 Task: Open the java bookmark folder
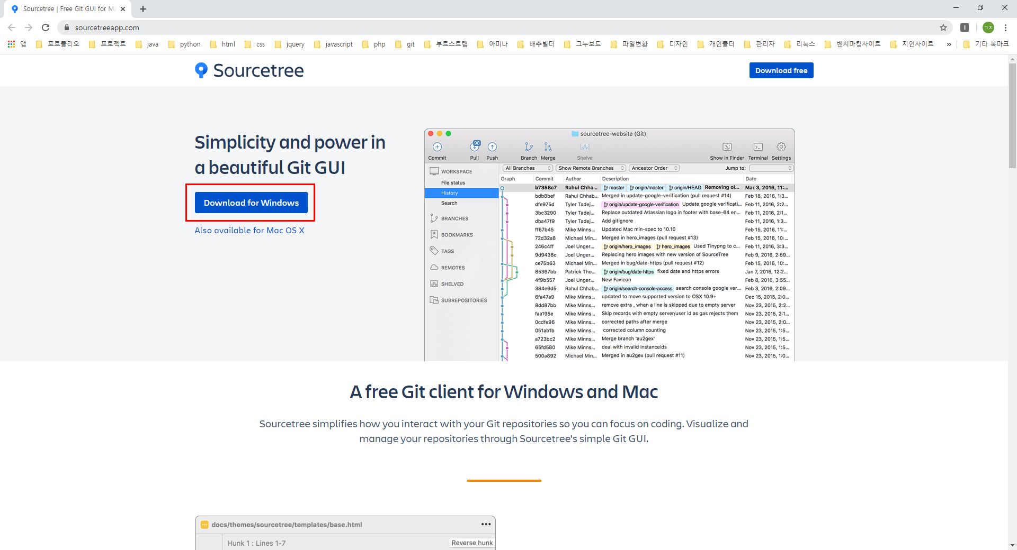[147, 44]
